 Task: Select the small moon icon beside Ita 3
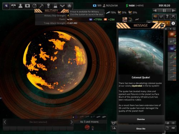click(93, 128)
